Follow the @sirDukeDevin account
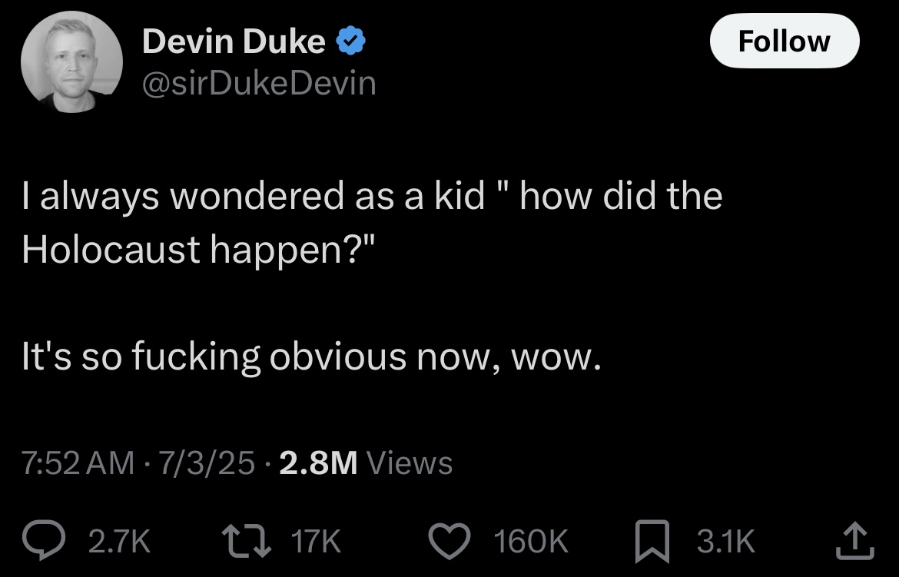This screenshot has width=899, height=577. click(x=785, y=41)
